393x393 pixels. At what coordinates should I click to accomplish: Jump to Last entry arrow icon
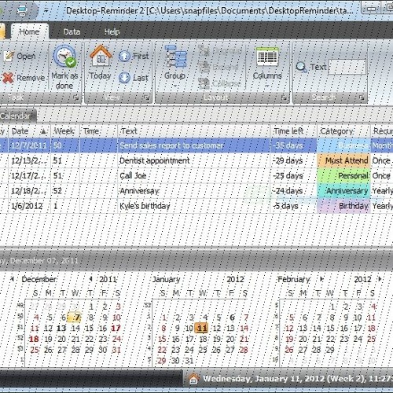[x=124, y=78]
